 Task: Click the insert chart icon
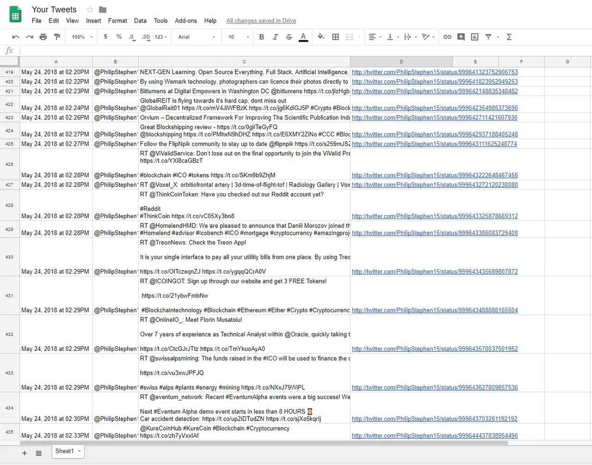coord(475,37)
